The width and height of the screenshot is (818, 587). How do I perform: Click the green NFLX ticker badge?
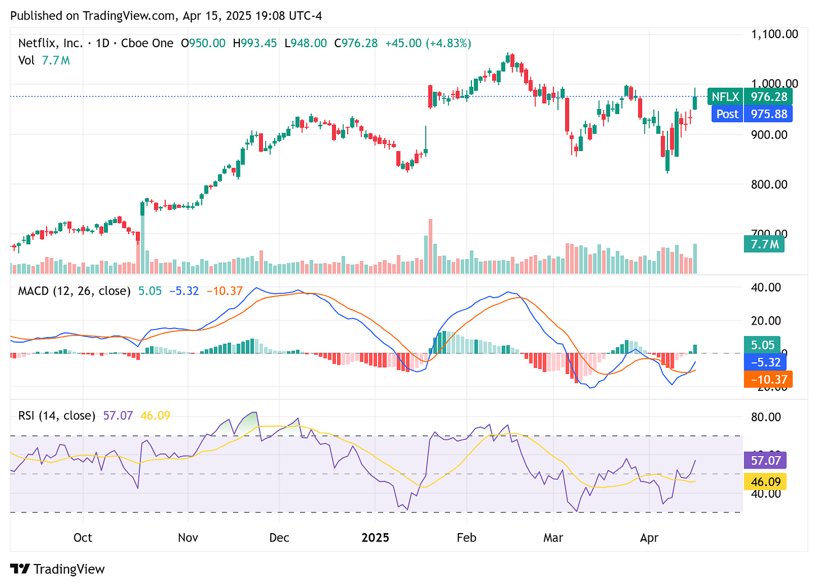pos(725,97)
